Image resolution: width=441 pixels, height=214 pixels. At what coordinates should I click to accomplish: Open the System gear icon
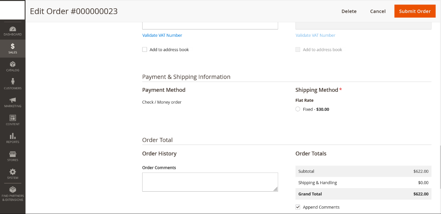13,172
